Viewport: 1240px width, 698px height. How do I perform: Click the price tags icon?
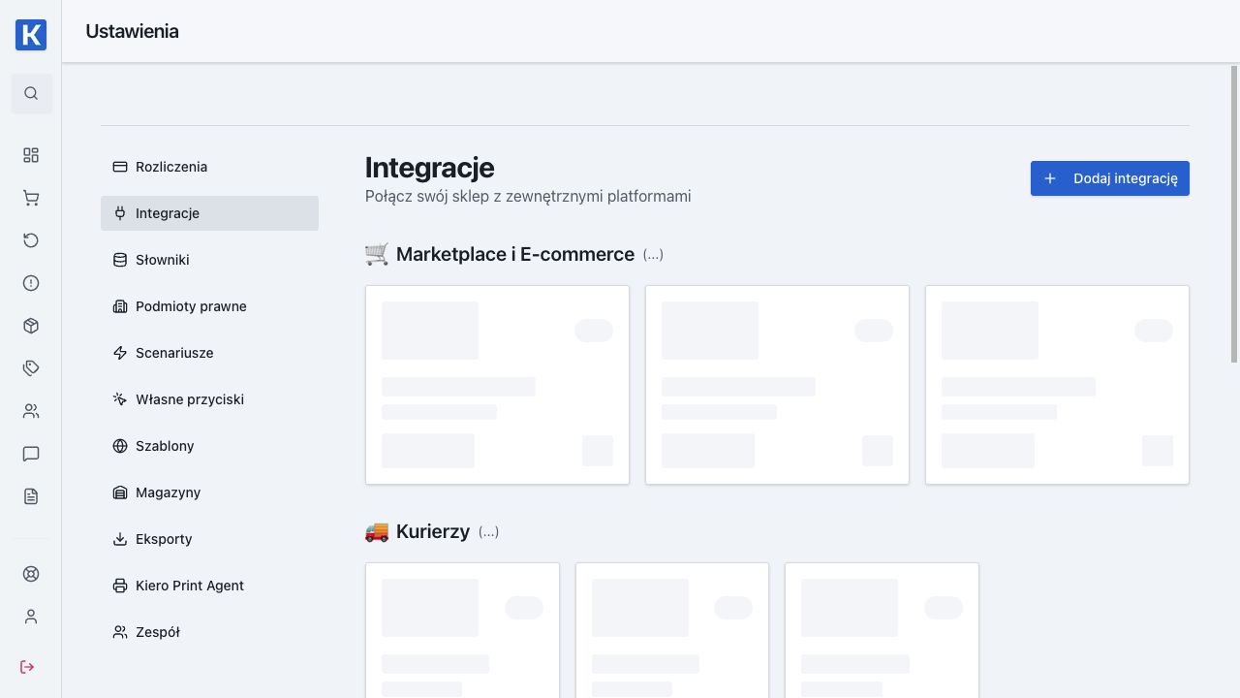(x=31, y=368)
